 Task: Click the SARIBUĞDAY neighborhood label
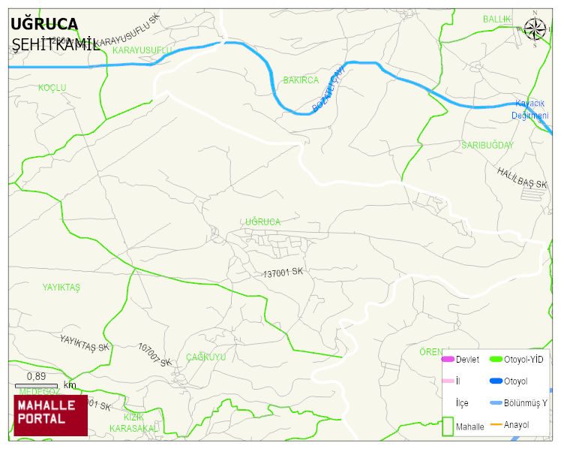tap(487, 145)
